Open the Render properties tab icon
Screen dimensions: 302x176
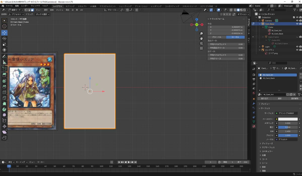254,75
